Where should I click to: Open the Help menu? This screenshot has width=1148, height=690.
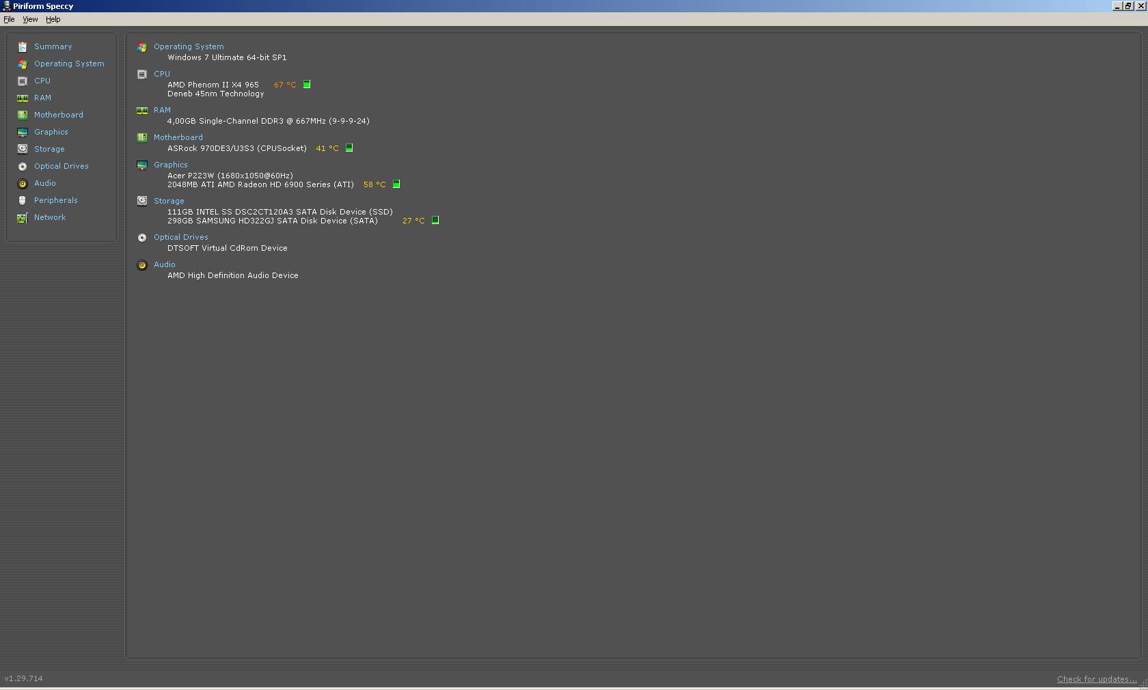(x=53, y=19)
